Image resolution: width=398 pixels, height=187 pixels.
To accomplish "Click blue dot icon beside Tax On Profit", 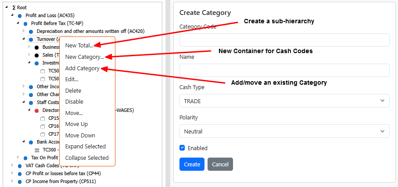I will 25,158.
